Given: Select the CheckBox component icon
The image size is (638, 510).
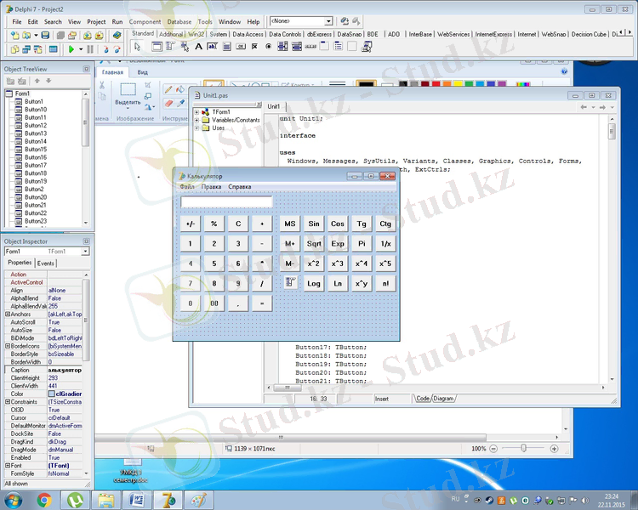Looking at the screenshot, I should coord(254,47).
